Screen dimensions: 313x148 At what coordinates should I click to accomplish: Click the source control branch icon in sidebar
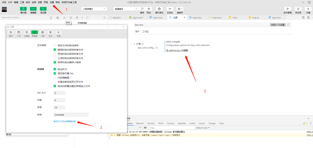pos(88,18)
